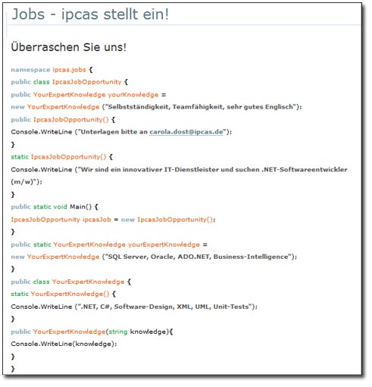Click the carola.dost@ipcas.de email link
The height and width of the screenshot is (387, 372).
tap(186, 132)
